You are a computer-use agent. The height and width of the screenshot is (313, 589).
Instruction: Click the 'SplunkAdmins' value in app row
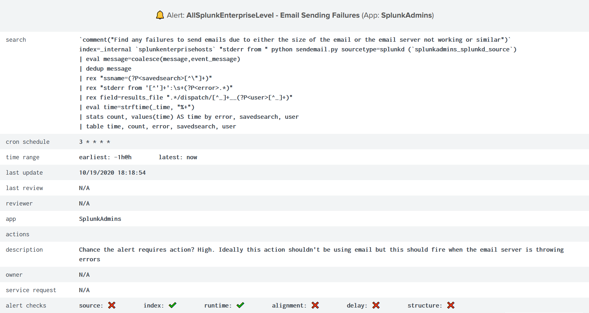pyautogui.click(x=100, y=219)
